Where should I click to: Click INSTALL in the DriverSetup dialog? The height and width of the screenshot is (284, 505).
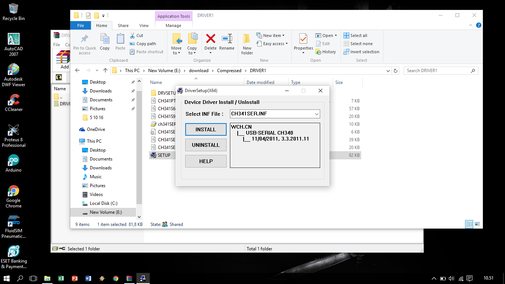pyautogui.click(x=206, y=129)
